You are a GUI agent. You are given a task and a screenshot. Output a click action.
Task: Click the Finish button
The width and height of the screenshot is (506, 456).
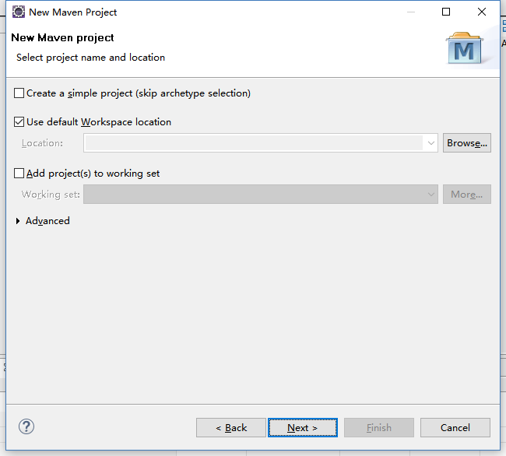tap(379, 428)
